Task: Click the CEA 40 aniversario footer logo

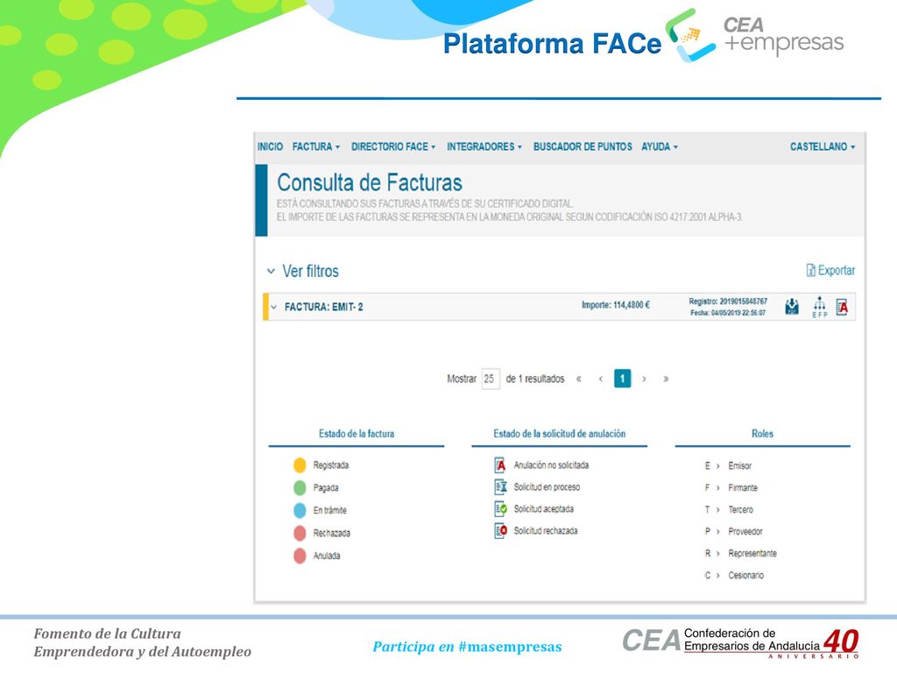Action: click(741, 642)
